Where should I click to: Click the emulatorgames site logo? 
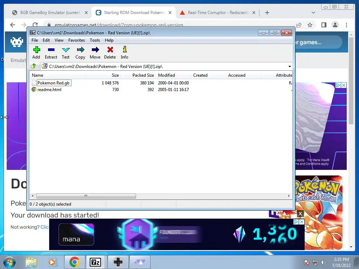pyautogui.click(x=17, y=42)
